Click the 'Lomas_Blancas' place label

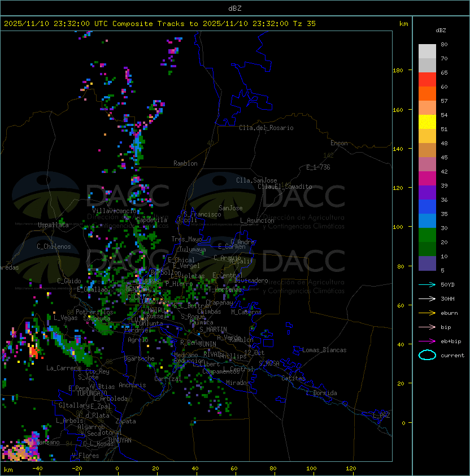(x=324, y=350)
